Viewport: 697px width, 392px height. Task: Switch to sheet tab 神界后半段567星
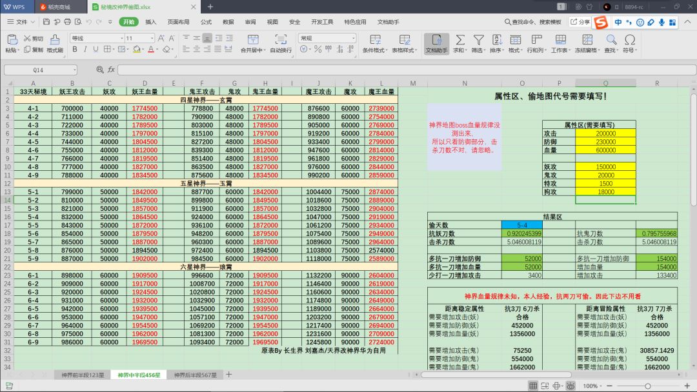(x=195, y=375)
